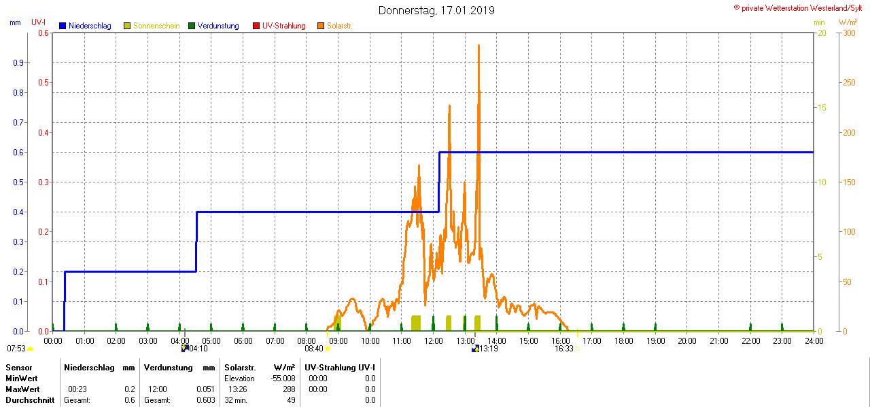The height and width of the screenshot is (407, 870).
Task: Click the 15 value on the min axis
Action: click(x=821, y=107)
